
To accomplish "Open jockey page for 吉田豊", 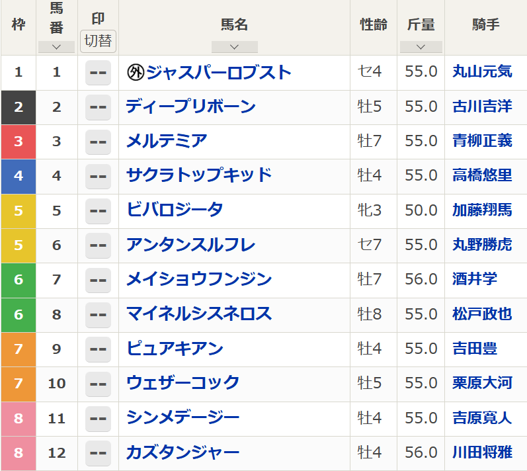I will click(475, 349).
